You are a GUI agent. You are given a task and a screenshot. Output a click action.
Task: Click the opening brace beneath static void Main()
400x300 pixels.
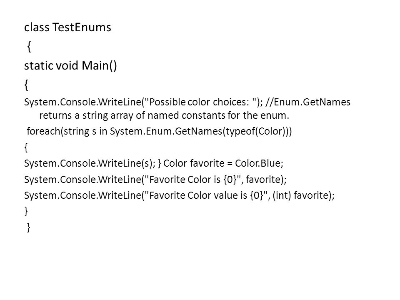(x=26, y=85)
